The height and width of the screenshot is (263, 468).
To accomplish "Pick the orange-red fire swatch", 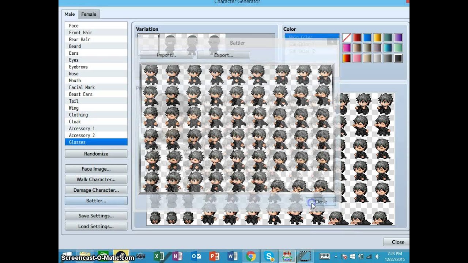I will click(347, 58).
